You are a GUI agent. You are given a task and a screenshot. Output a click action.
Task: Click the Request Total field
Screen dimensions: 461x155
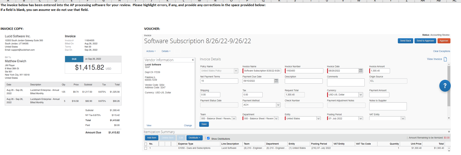click(x=295, y=95)
